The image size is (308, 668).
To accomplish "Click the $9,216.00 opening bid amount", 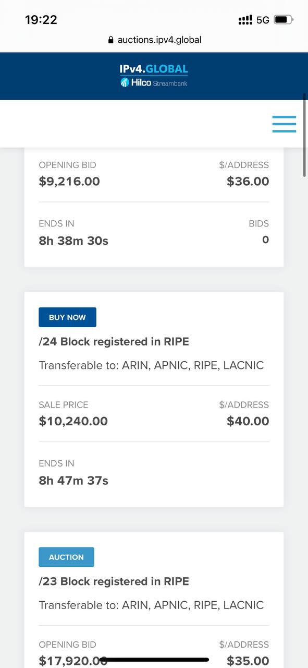I will pyautogui.click(x=69, y=182).
